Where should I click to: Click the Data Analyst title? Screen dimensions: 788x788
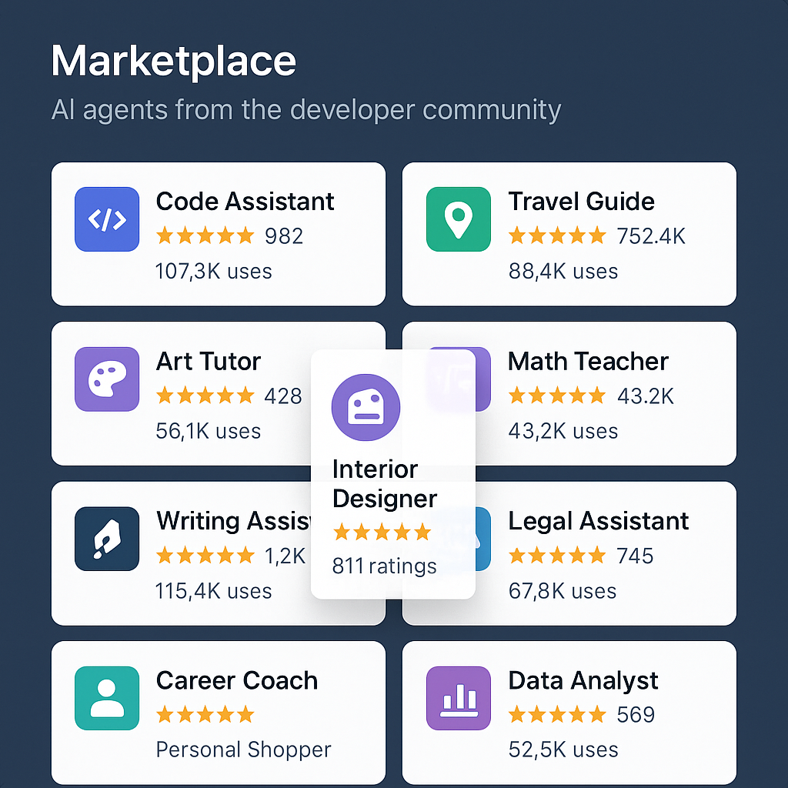pos(583,681)
